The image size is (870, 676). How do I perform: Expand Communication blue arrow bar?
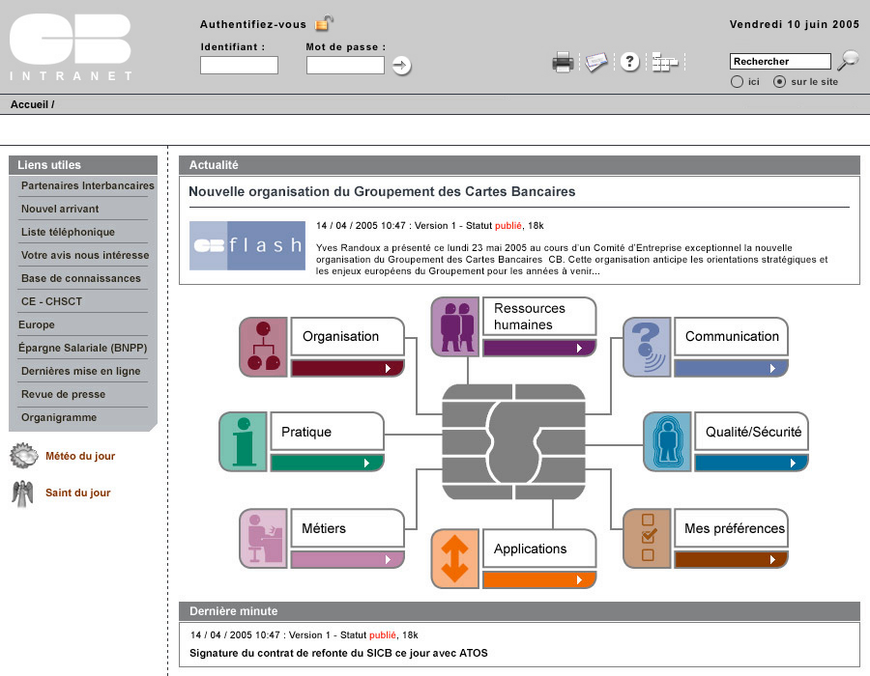point(732,369)
